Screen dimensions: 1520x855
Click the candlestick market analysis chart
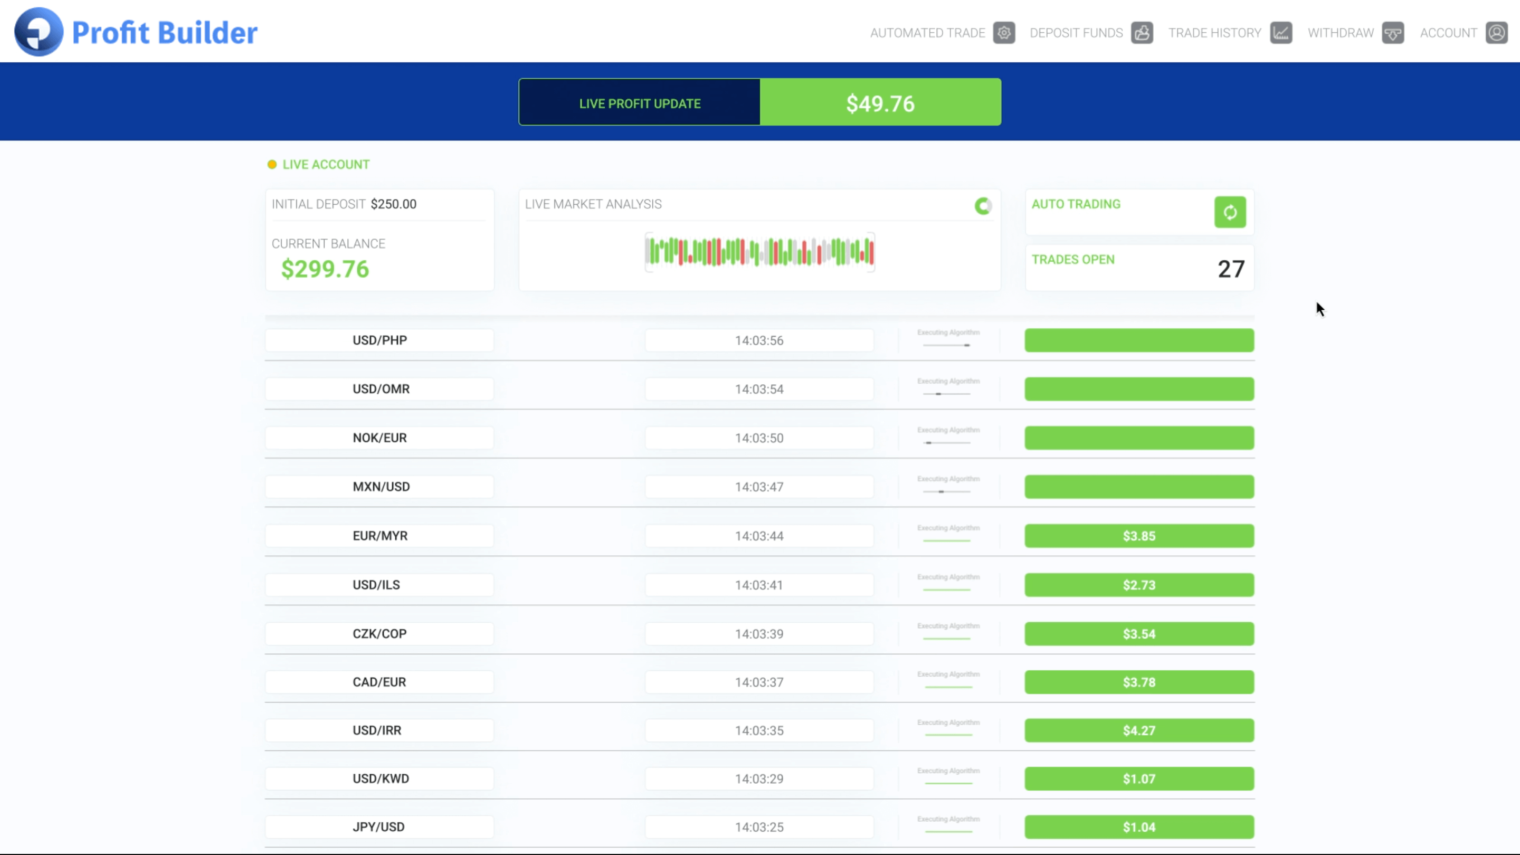pos(759,252)
